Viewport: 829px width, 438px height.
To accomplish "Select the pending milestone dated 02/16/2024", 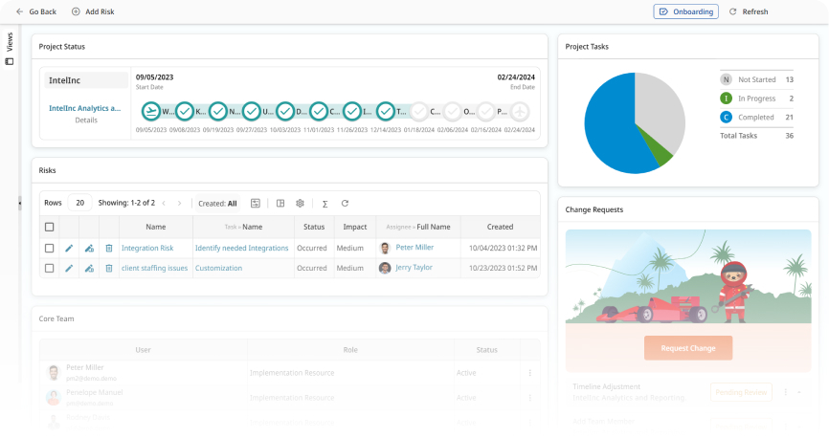I will (486, 112).
